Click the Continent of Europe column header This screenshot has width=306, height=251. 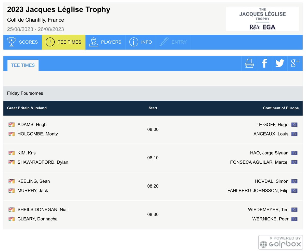[x=281, y=108]
